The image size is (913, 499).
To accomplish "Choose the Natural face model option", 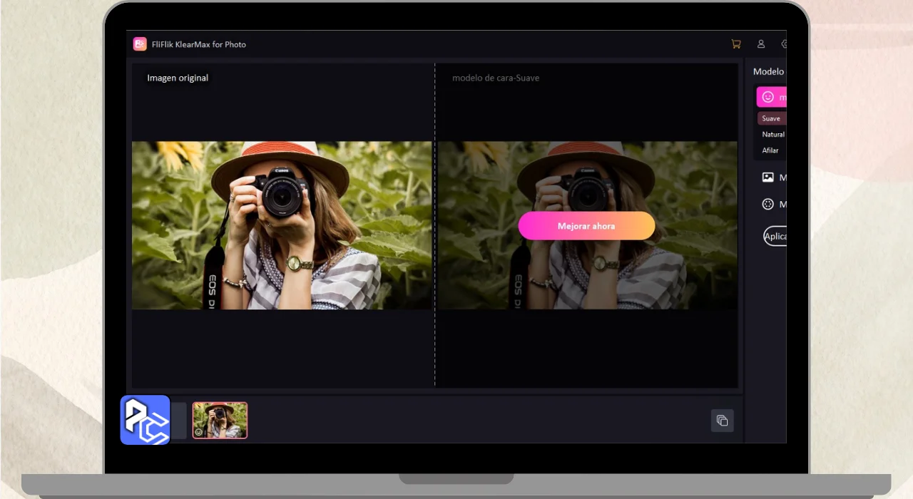I will tap(773, 135).
